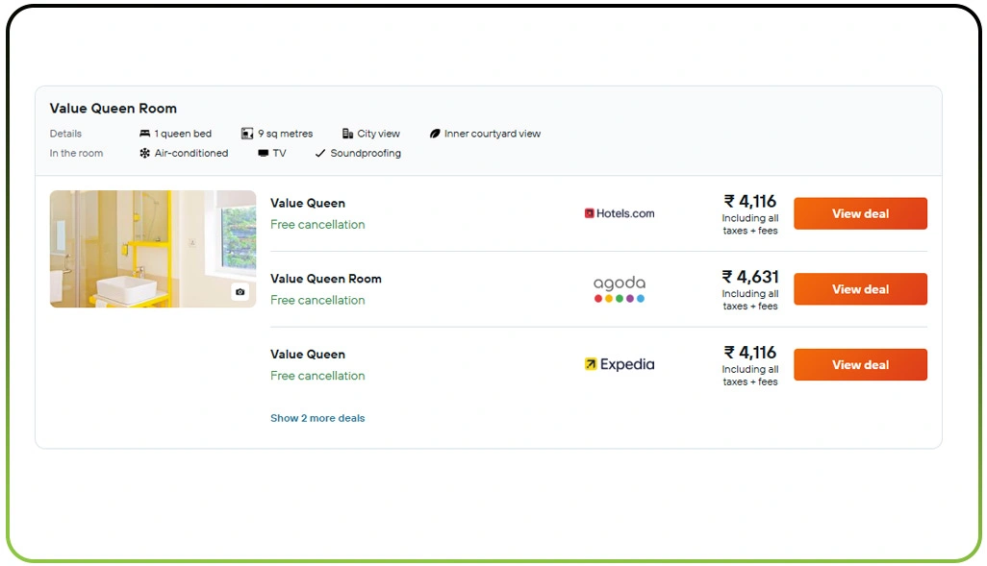
Task: Click Free cancellation on the Expedia deal
Action: pos(317,376)
